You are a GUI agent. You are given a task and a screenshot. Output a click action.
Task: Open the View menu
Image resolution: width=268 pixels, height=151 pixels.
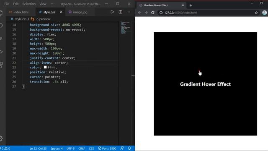[43, 4]
